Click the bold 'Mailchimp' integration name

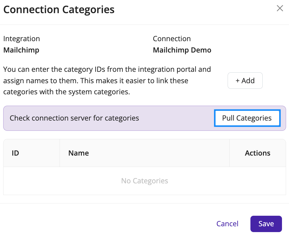21,50
